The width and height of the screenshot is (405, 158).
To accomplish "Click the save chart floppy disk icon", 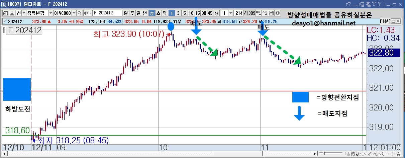I will click(271, 13).
